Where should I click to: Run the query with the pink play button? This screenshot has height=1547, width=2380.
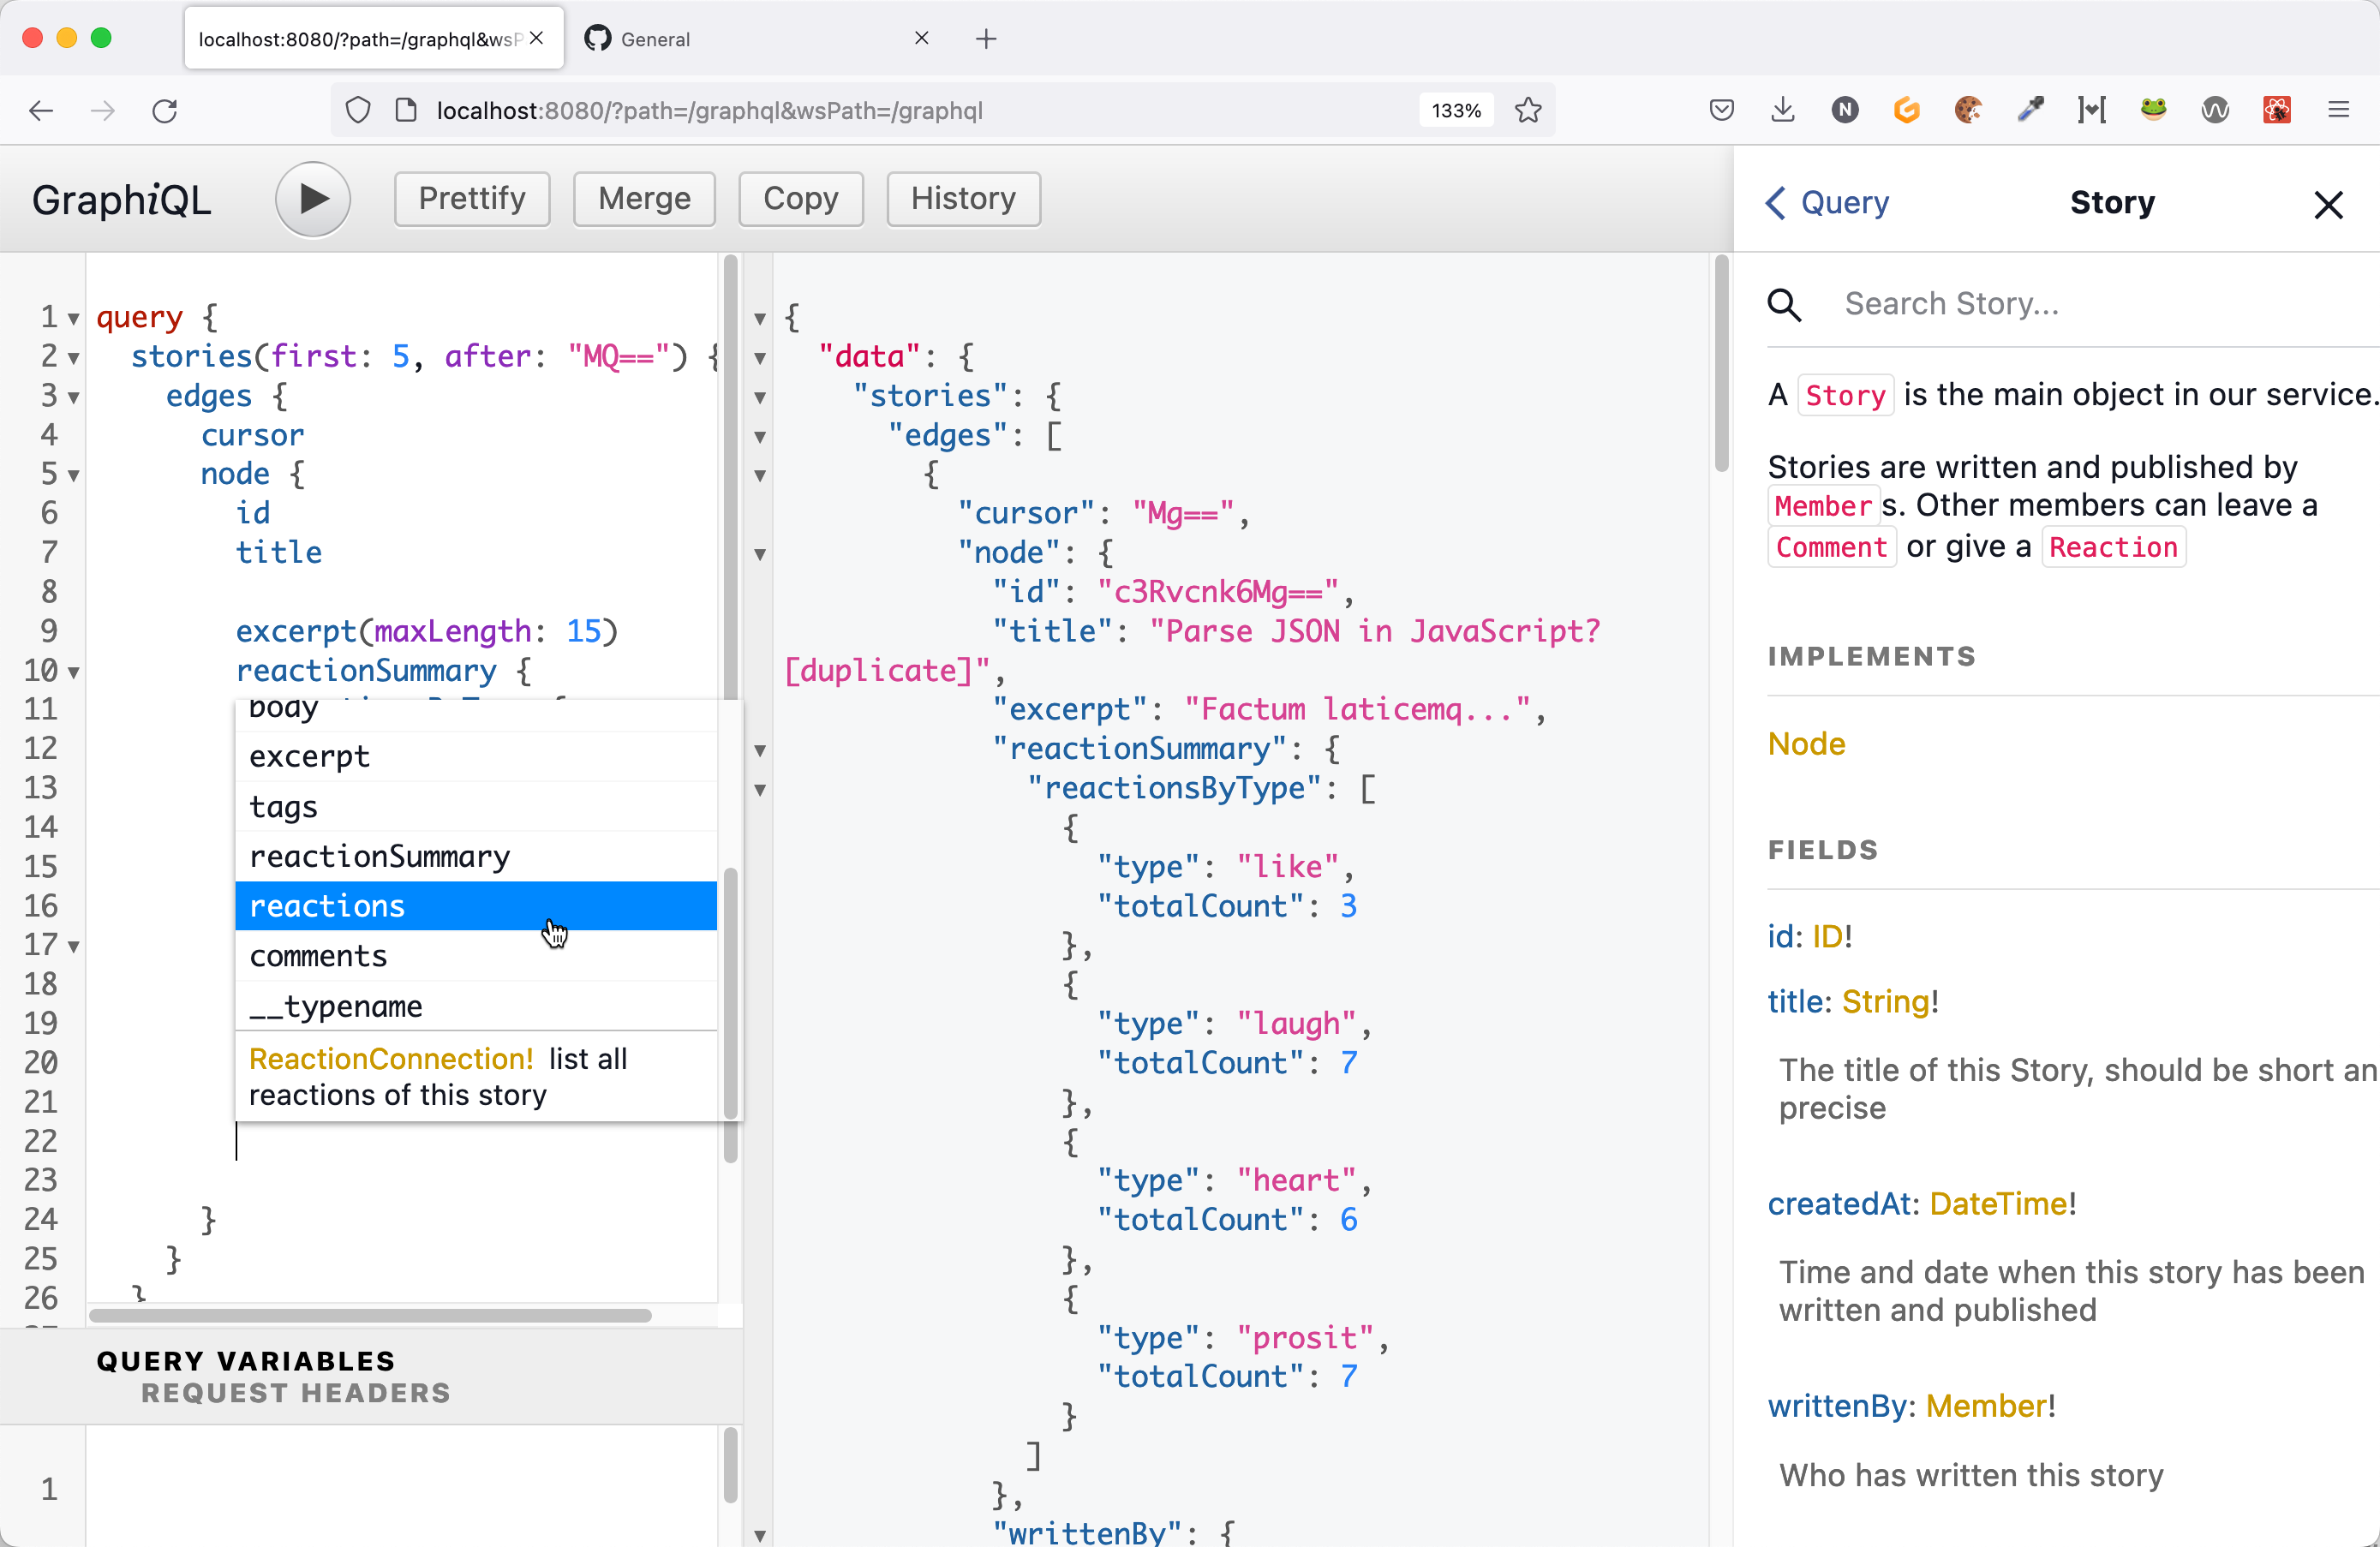coord(312,199)
